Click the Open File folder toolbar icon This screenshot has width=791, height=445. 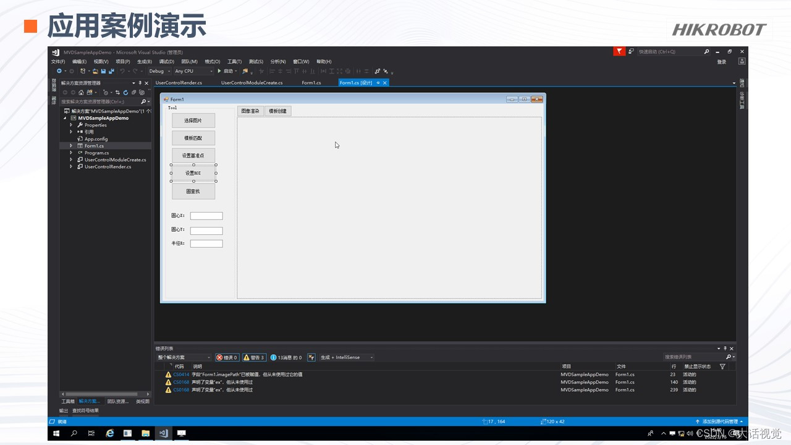95,71
